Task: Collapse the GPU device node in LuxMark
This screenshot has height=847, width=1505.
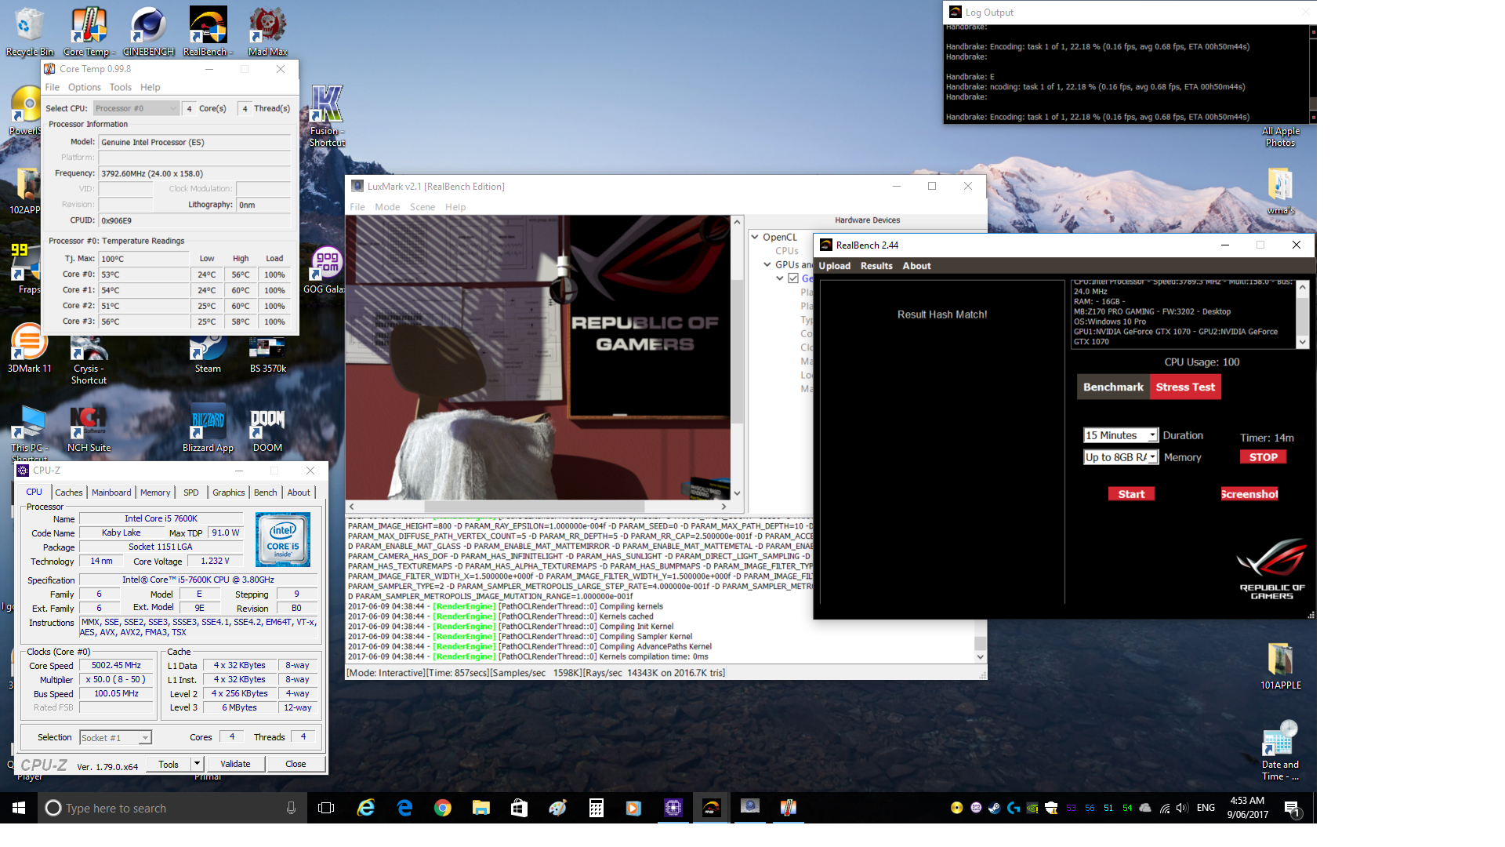Action: click(x=780, y=278)
